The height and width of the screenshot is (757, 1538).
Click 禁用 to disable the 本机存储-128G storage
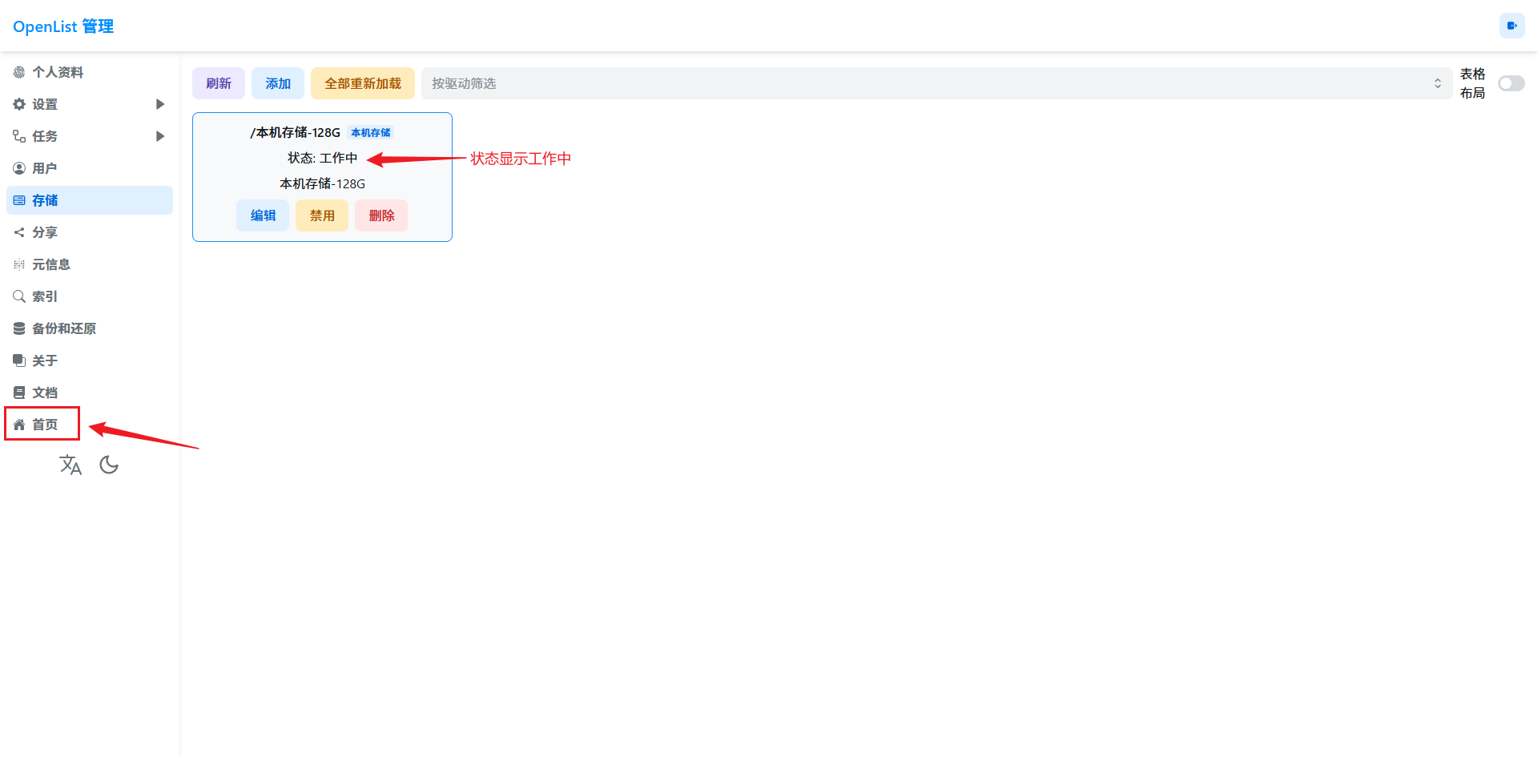pyautogui.click(x=322, y=215)
